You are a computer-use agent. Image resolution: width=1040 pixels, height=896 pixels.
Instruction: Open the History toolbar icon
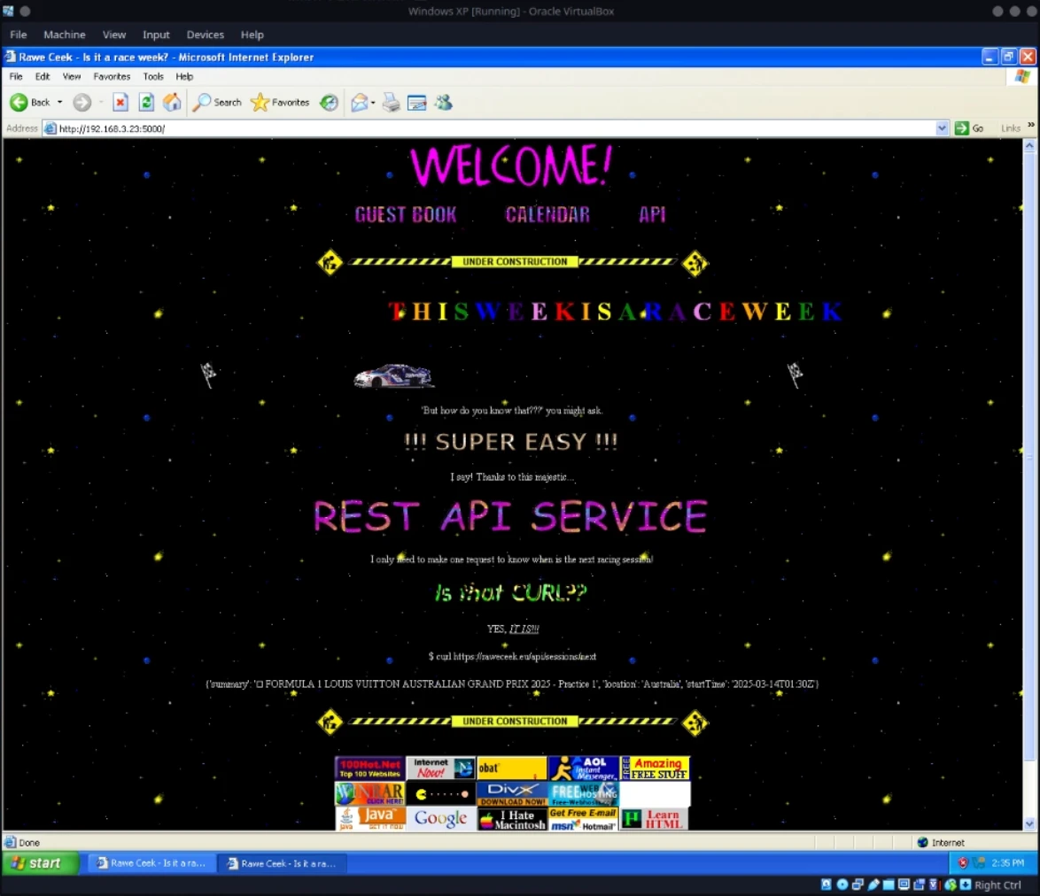(x=329, y=103)
